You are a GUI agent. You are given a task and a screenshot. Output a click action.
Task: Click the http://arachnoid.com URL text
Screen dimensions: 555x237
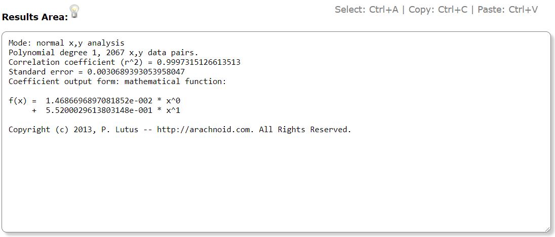pos(205,130)
